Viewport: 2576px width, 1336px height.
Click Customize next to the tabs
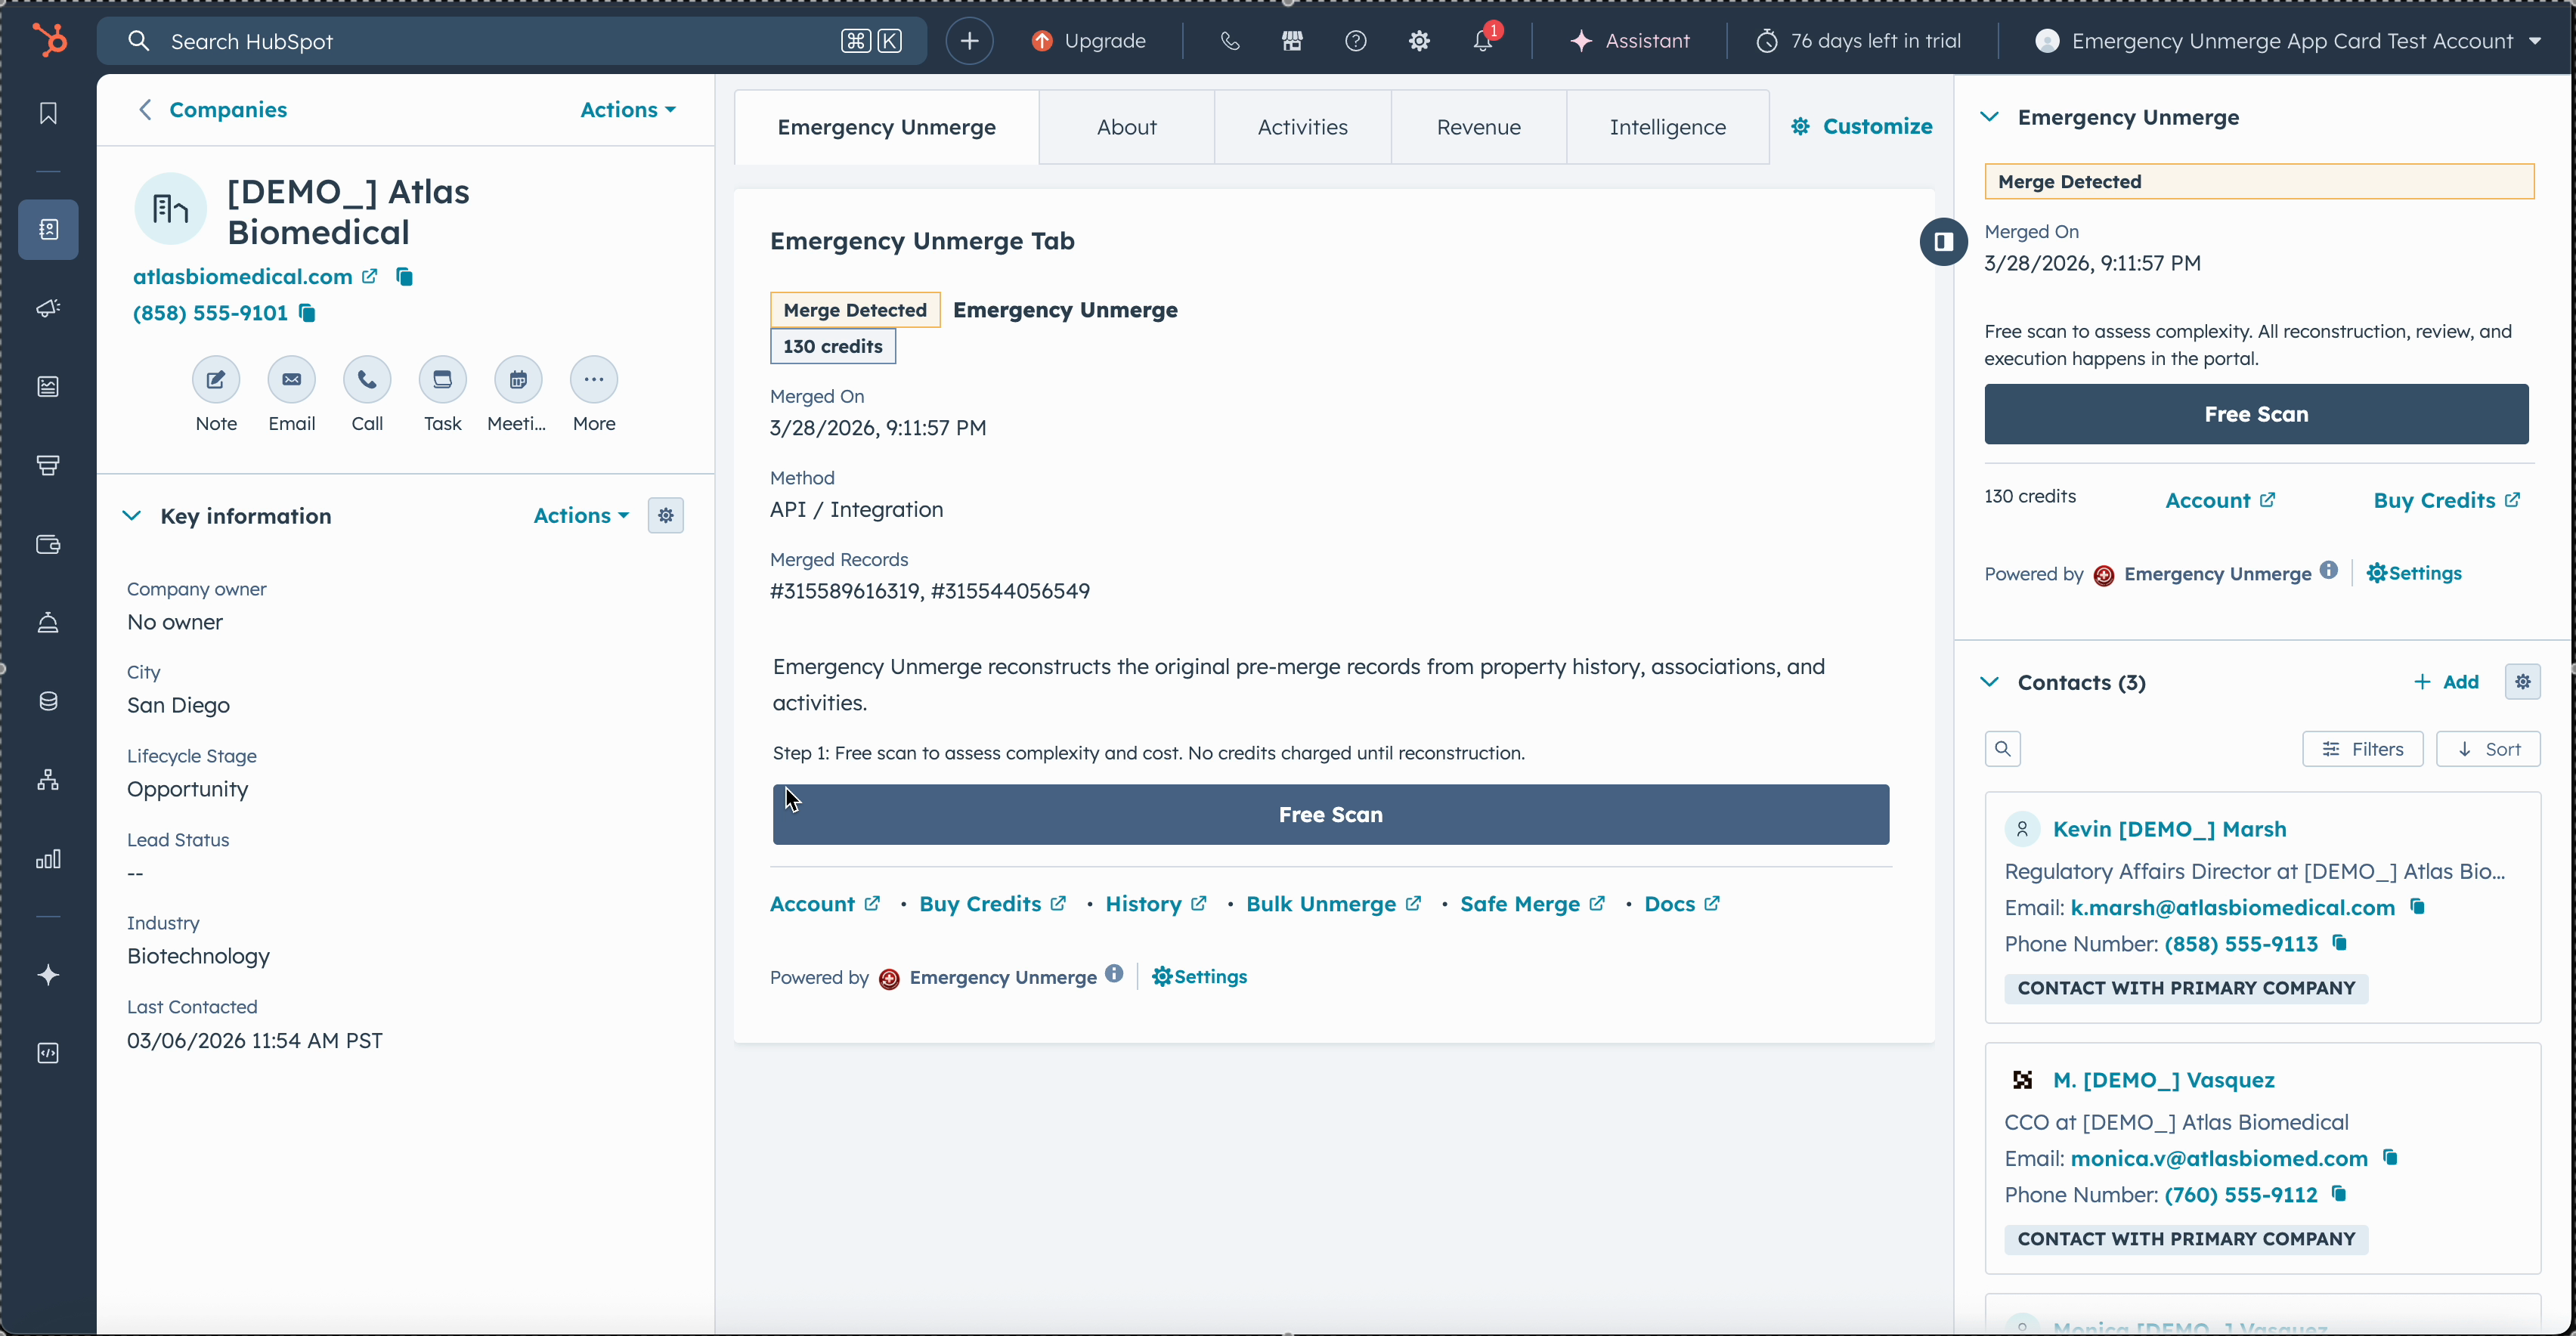pyautogui.click(x=1861, y=126)
